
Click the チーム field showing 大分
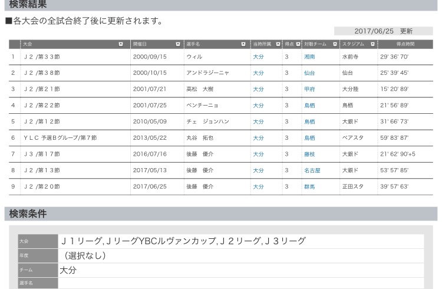point(240,270)
